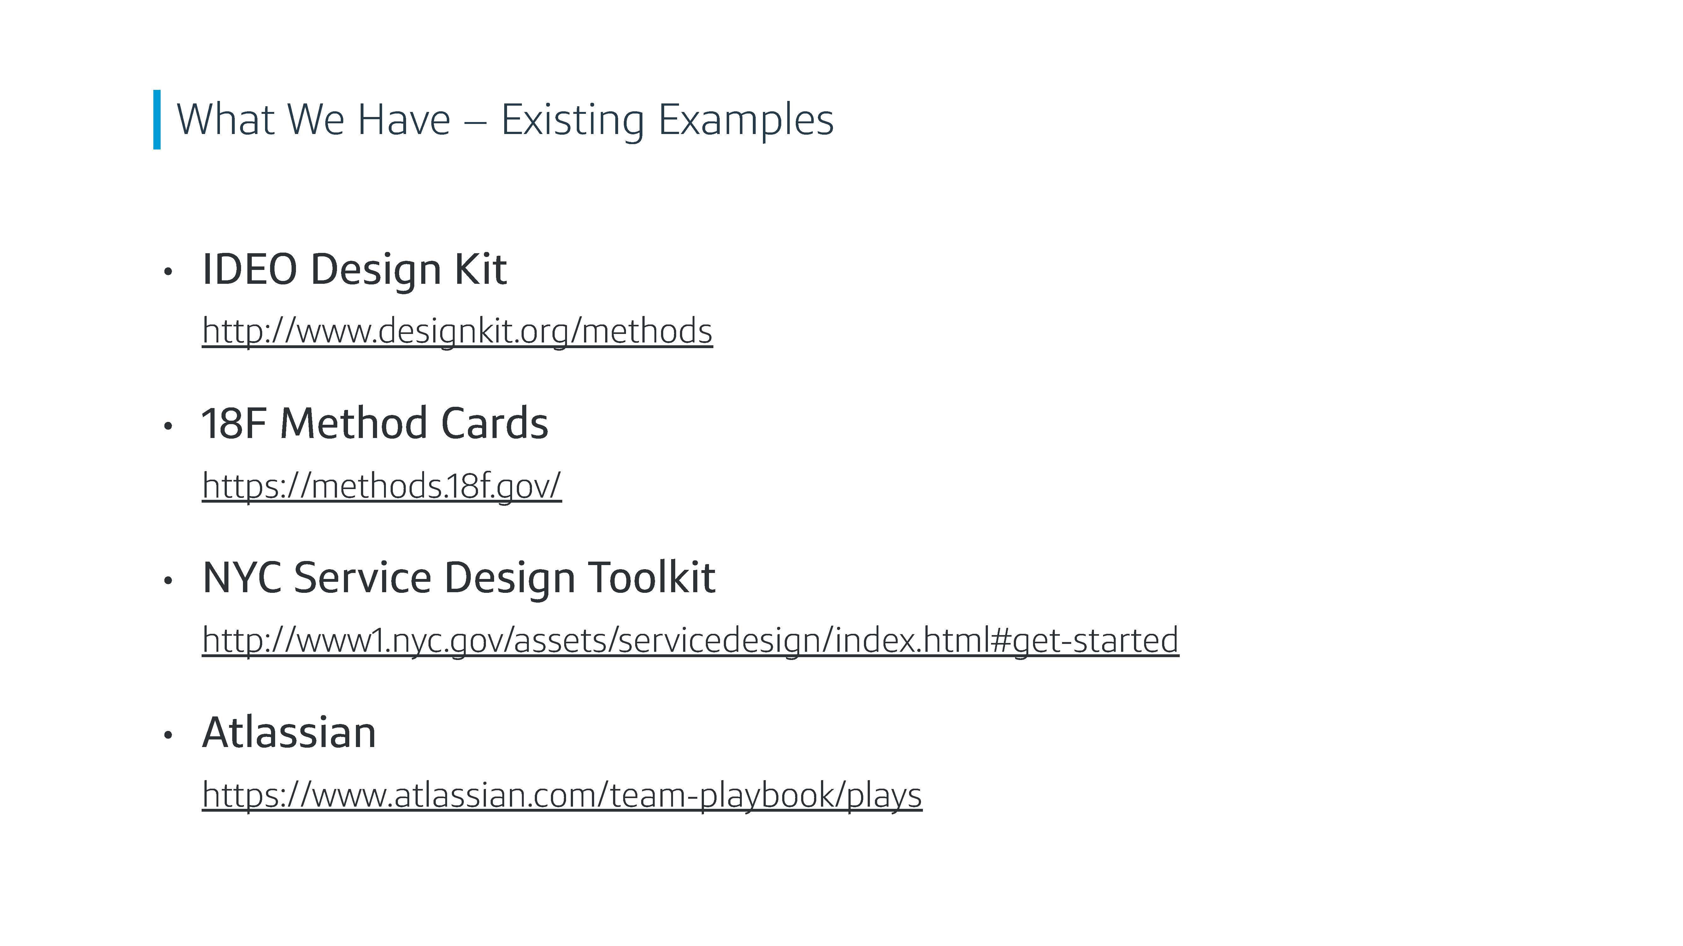The width and height of the screenshot is (1683, 946).
Task: Open the methods.18f.gov link
Action: click(x=381, y=486)
